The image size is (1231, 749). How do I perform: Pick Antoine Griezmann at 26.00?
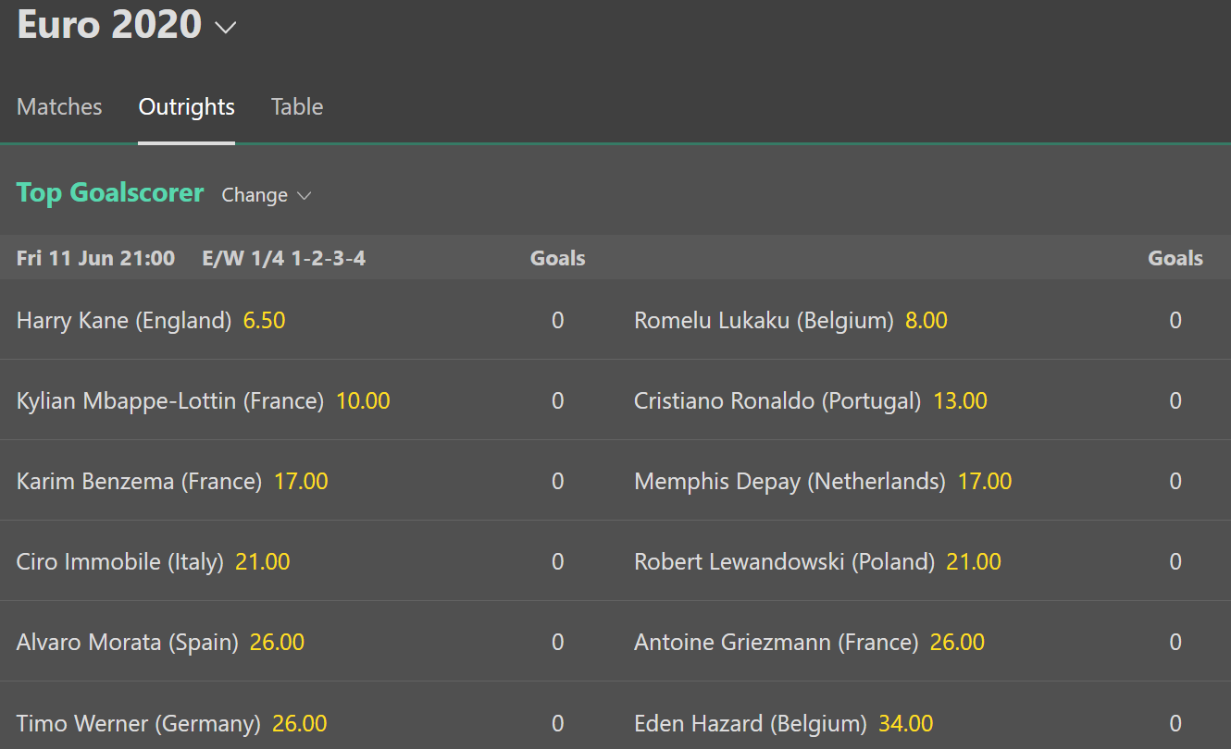click(x=957, y=643)
